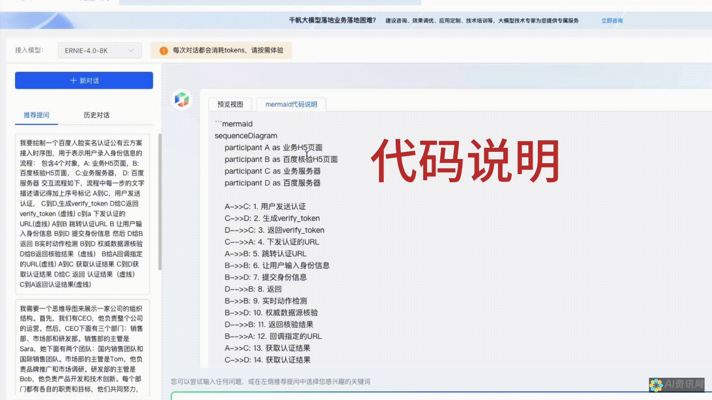Image resolution: width=712 pixels, height=400 pixels.
Task: Click the plus icon on 新对话 button
Action: pos(73,80)
